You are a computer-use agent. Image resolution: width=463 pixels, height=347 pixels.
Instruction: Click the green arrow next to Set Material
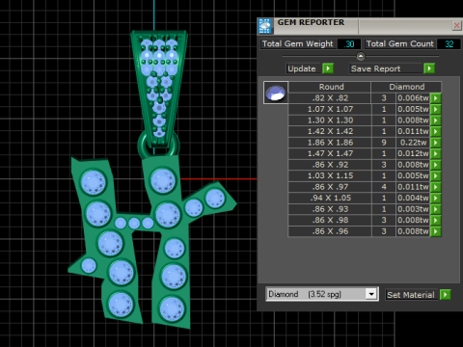(x=446, y=294)
